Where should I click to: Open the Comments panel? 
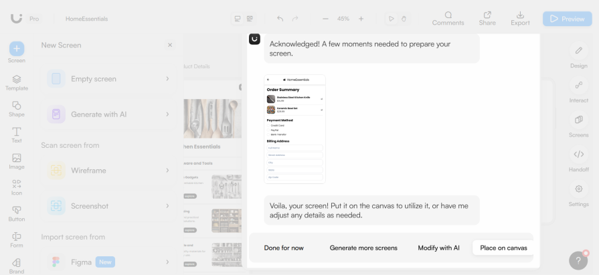[448, 18]
